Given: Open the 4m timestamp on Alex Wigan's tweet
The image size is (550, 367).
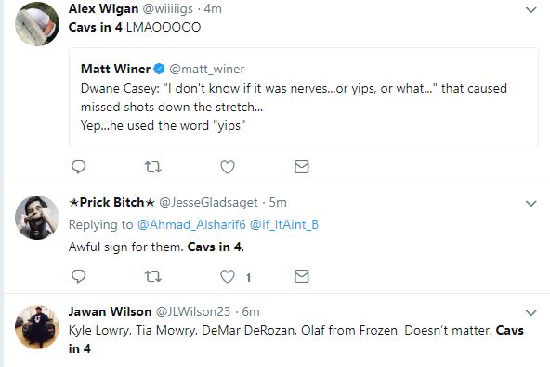Looking at the screenshot, I should 213,8.
